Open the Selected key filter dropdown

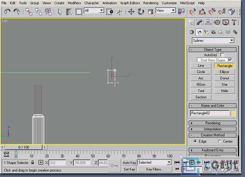(154, 163)
